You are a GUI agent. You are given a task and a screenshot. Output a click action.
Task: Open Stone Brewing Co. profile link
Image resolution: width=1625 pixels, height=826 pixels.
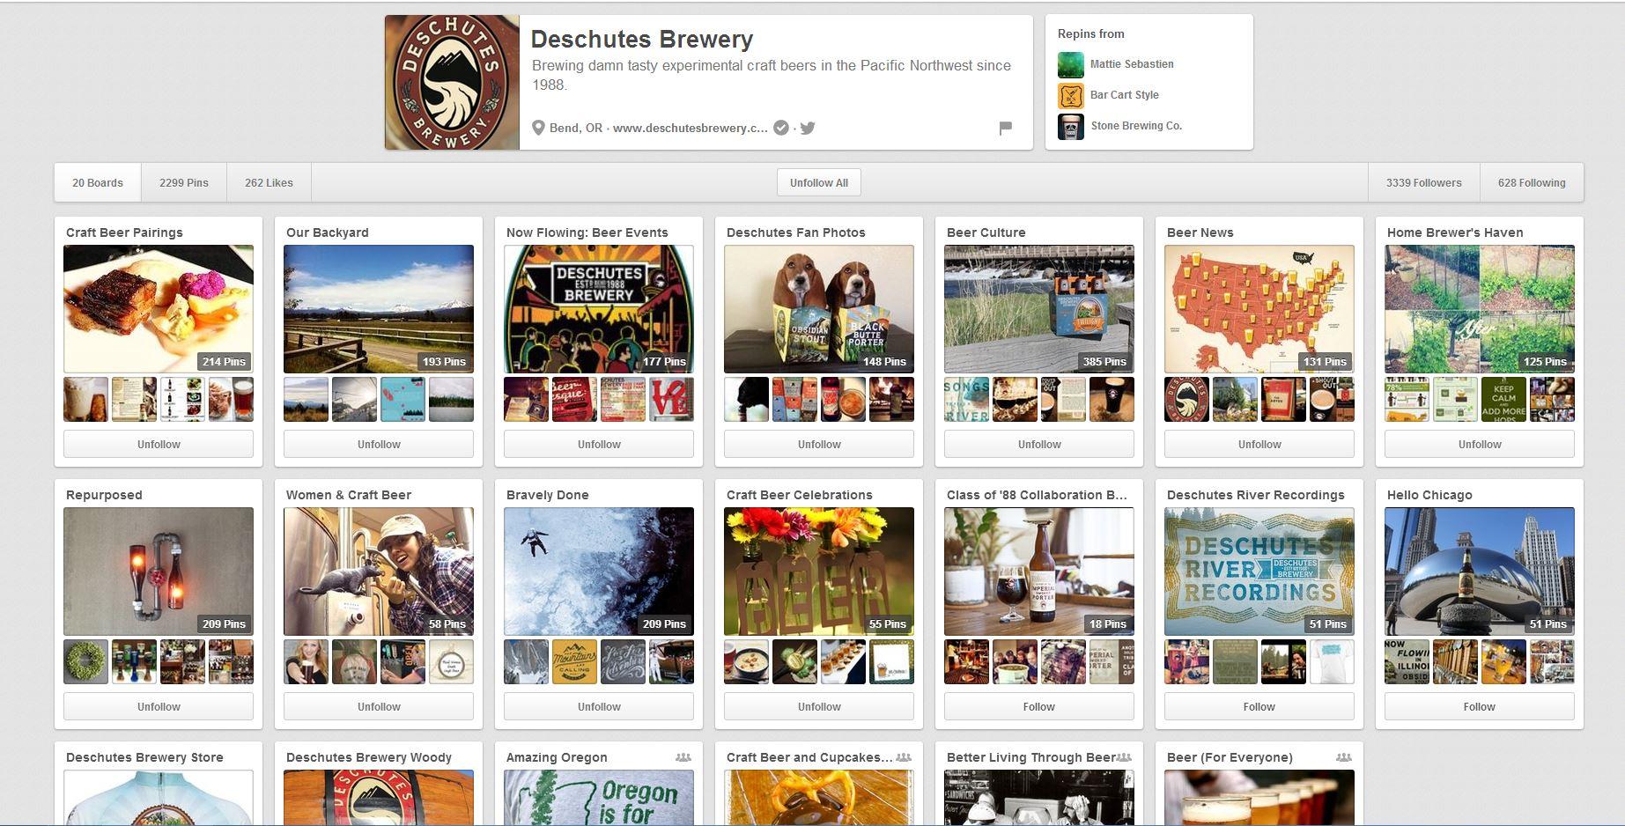pos(1136,126)
